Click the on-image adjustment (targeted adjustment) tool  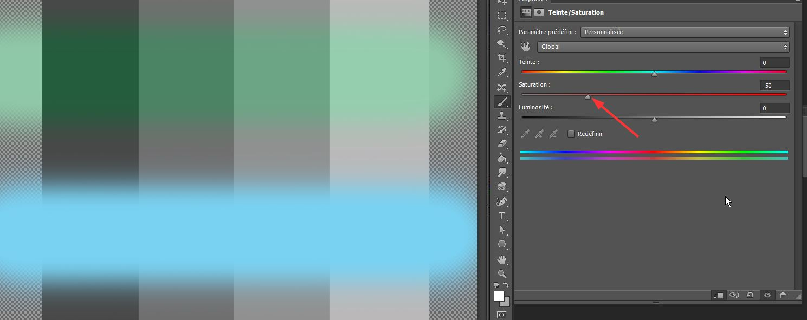point(525,47)
